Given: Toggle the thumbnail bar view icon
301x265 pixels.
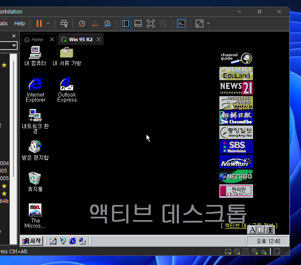Looking at the screenshot, I should 138,24.
